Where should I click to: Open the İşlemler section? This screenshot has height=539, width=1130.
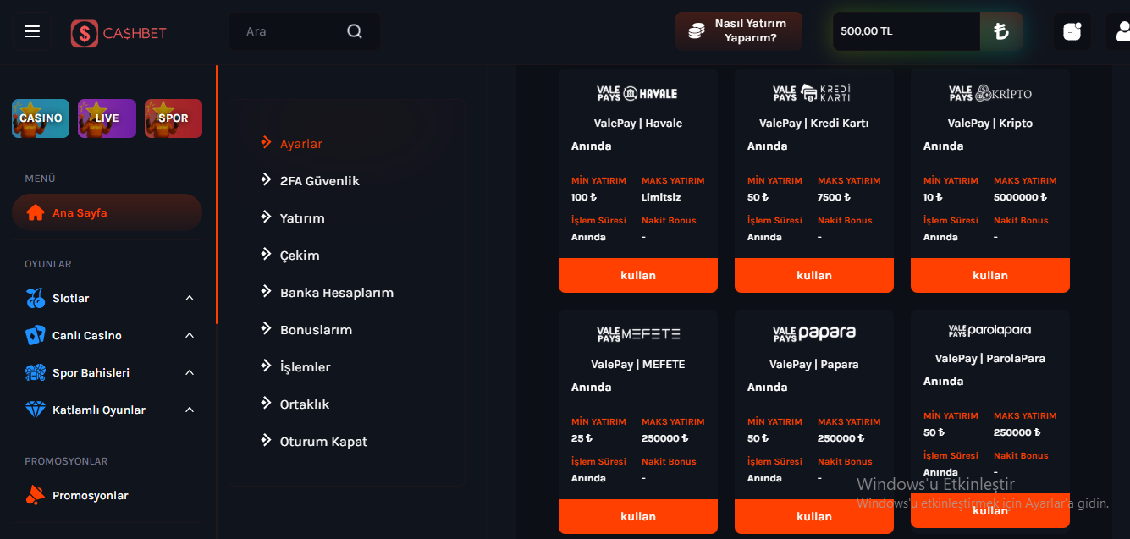coord(306,367)
